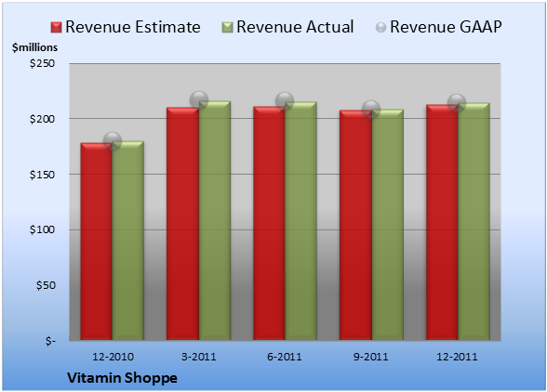Click the '$100' axis value
The image size is (547, 392).
pos(42,229)
